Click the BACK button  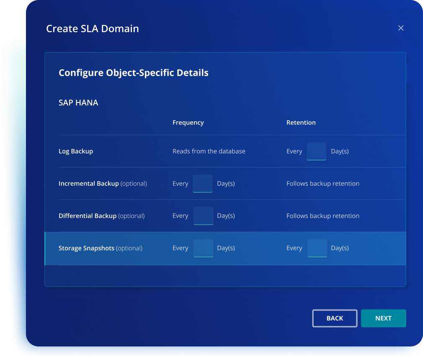pyautogui.click(x=335, y=318)
